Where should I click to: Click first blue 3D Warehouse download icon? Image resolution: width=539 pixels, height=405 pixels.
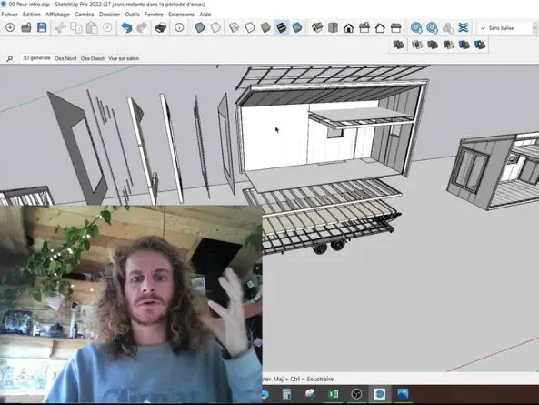click(416, 27)
